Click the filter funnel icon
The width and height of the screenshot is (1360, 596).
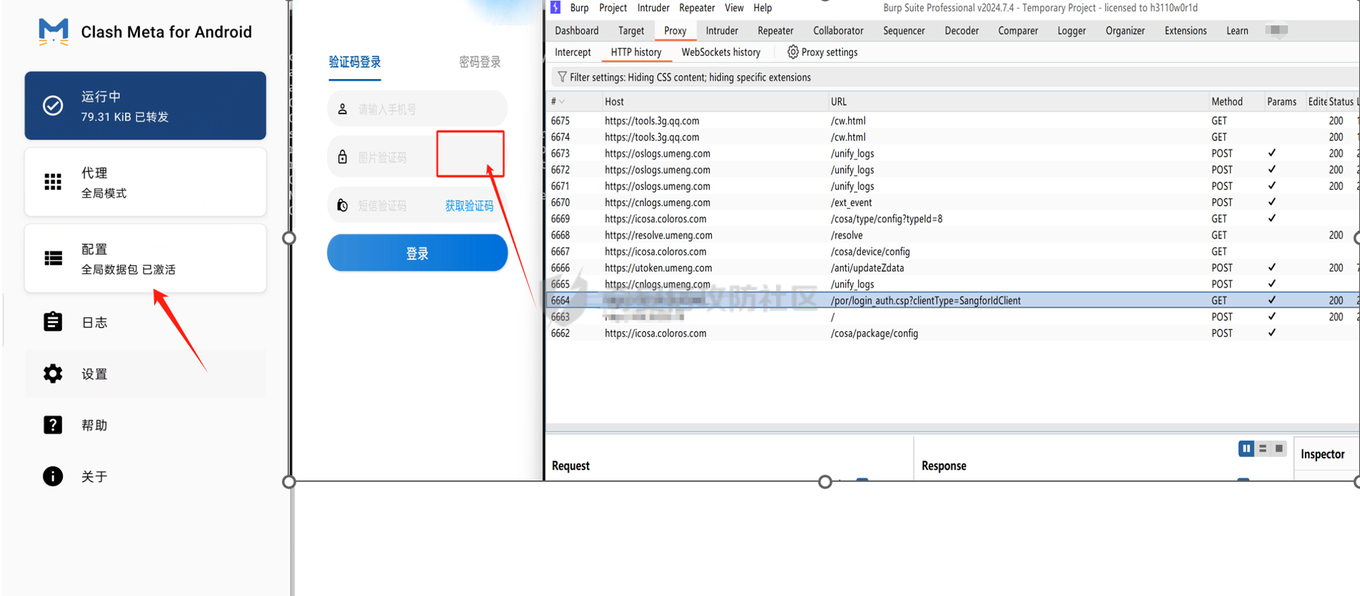[x=562, y=77]
